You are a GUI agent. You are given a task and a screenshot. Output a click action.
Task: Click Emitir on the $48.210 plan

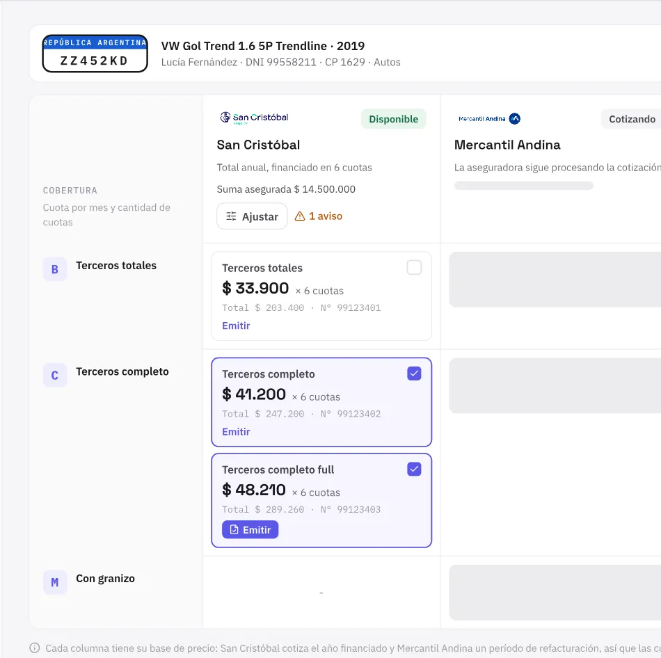tap(250, 529)
